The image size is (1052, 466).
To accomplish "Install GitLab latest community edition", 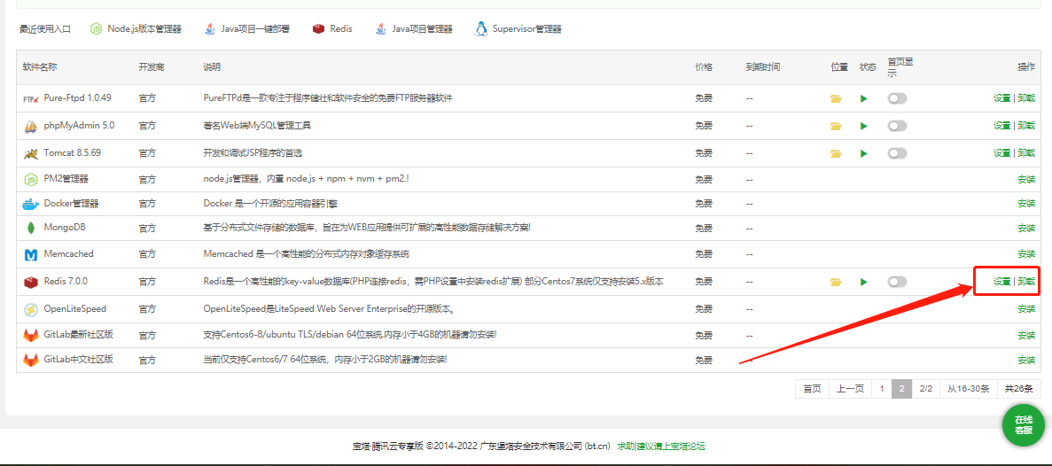I will (1025, 335).
